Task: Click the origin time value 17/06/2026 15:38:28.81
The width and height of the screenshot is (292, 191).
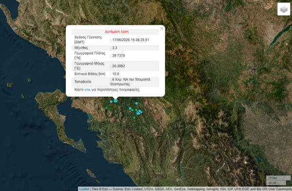Action: [x=130, y=40]
